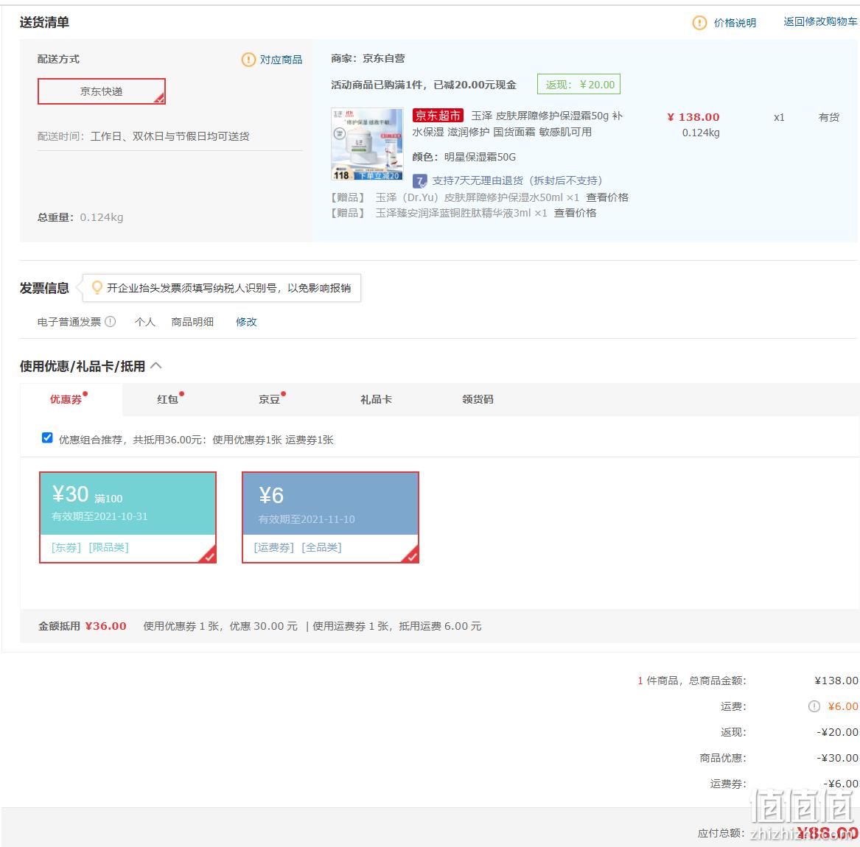
Task: Return to cart via 返回修改购物车
Action: 820,21
